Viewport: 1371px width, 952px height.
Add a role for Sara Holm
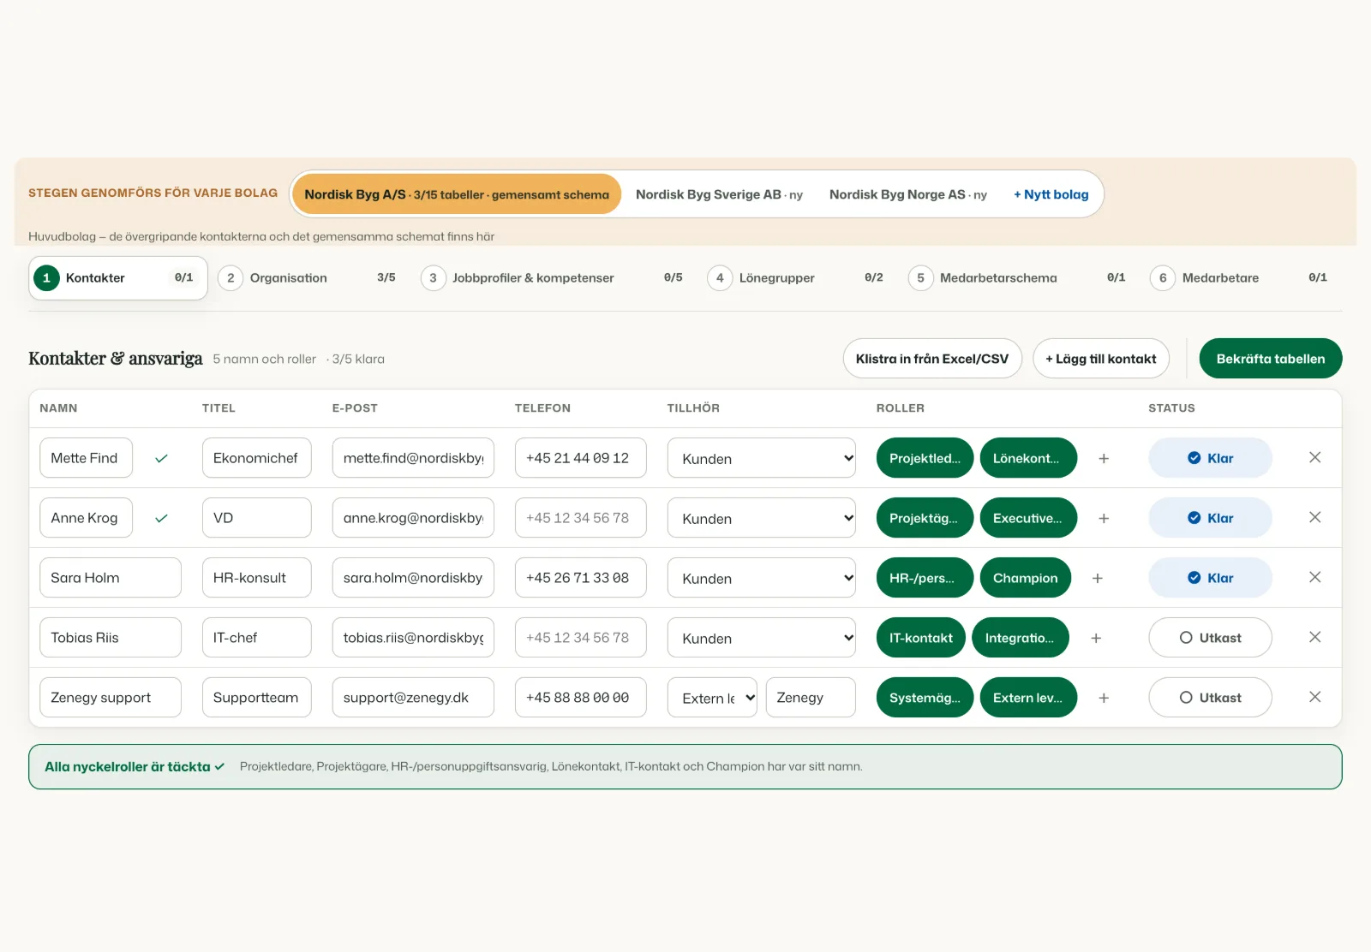click(1098, 579)
